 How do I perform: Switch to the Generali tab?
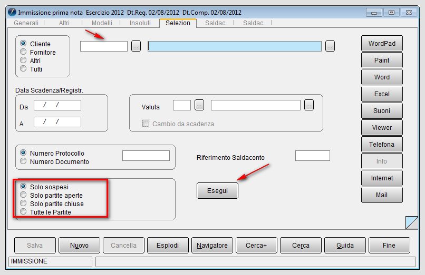(26, 23)
